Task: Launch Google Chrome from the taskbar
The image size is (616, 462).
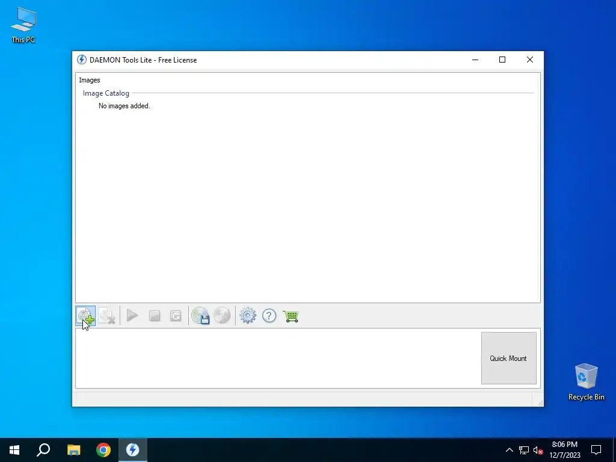Action: click(x=103, y=450)
